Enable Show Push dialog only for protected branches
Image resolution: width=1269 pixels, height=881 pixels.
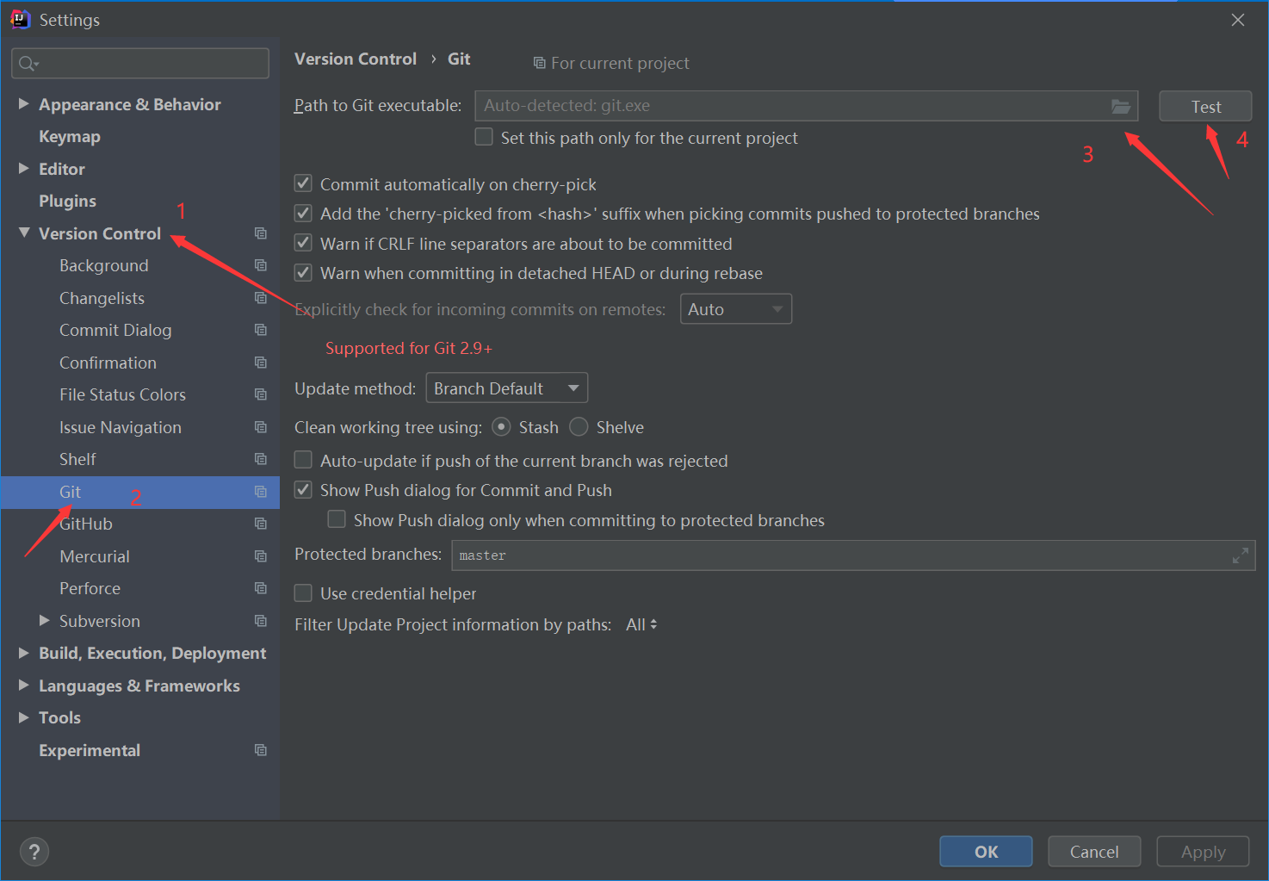point(337,519)
